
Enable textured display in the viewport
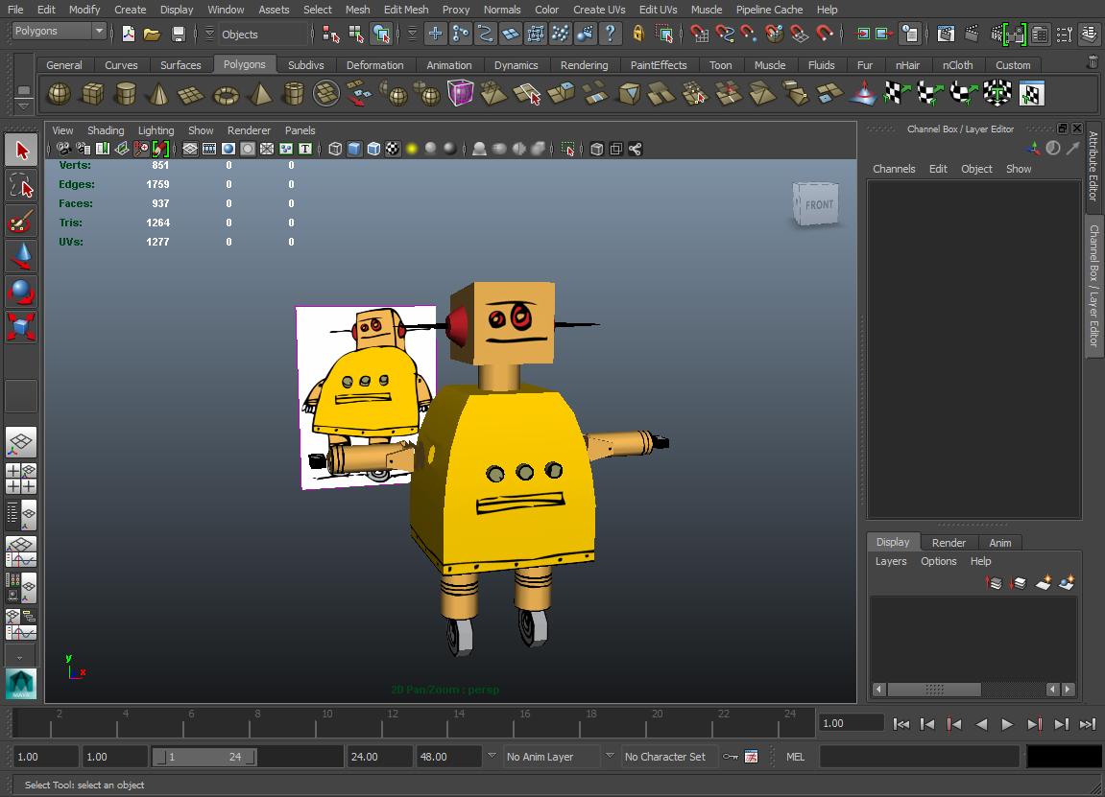pyautogui.click(x=392, y=149)
